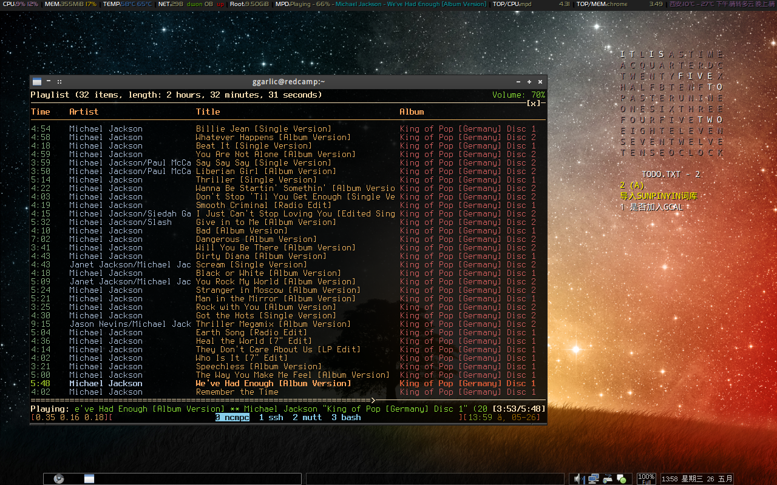Select track Say Say Say [Single Version]

pyautogui.click(x=263, y=162)
